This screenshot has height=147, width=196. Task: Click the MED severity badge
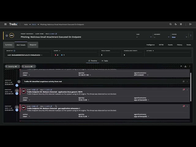pos(12,36)
